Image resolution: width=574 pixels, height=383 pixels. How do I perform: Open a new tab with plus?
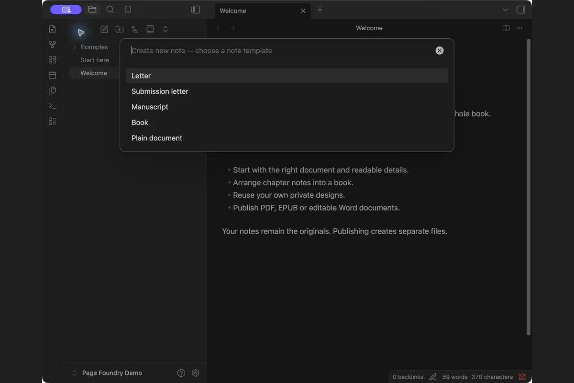tap(320, 10)
